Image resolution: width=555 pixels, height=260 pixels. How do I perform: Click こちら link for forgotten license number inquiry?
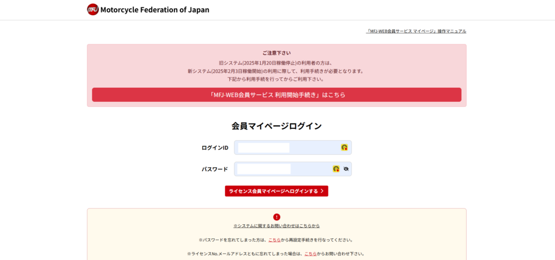tap(310, 253)
